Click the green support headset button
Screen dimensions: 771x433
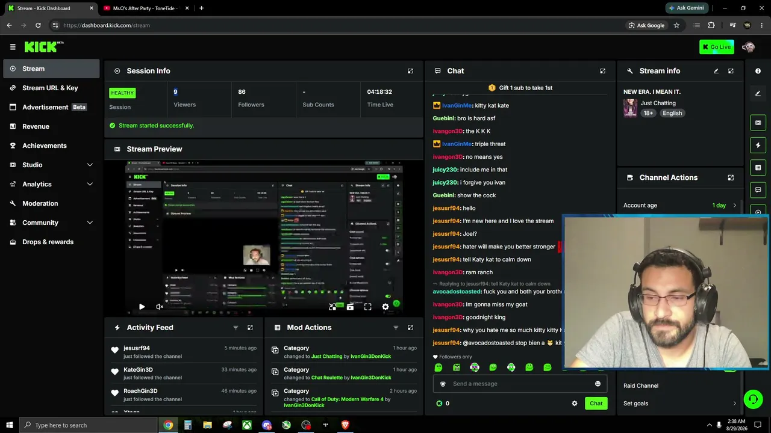[753, 399]
